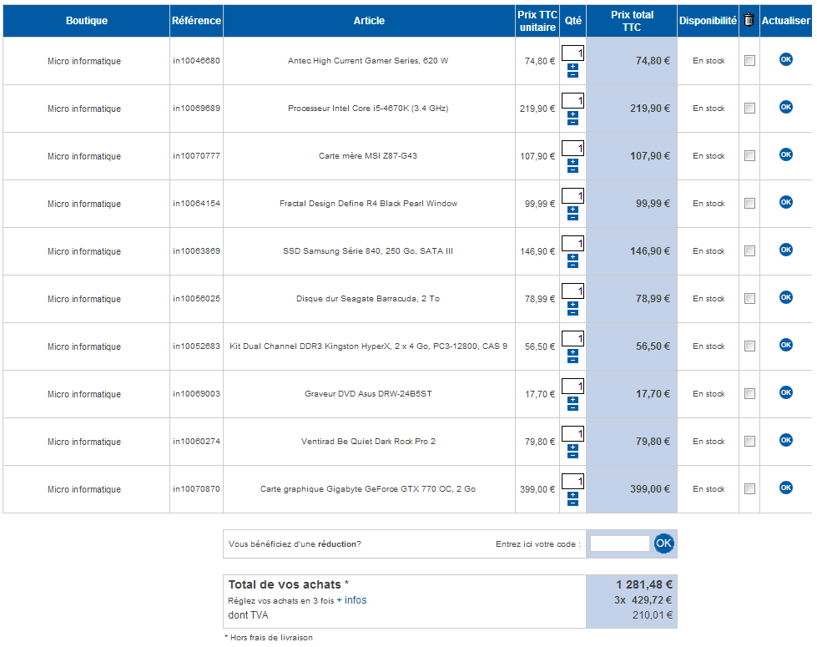Click the 'Référence' column header
The image size is (817, 647).
tap(196, 21)
